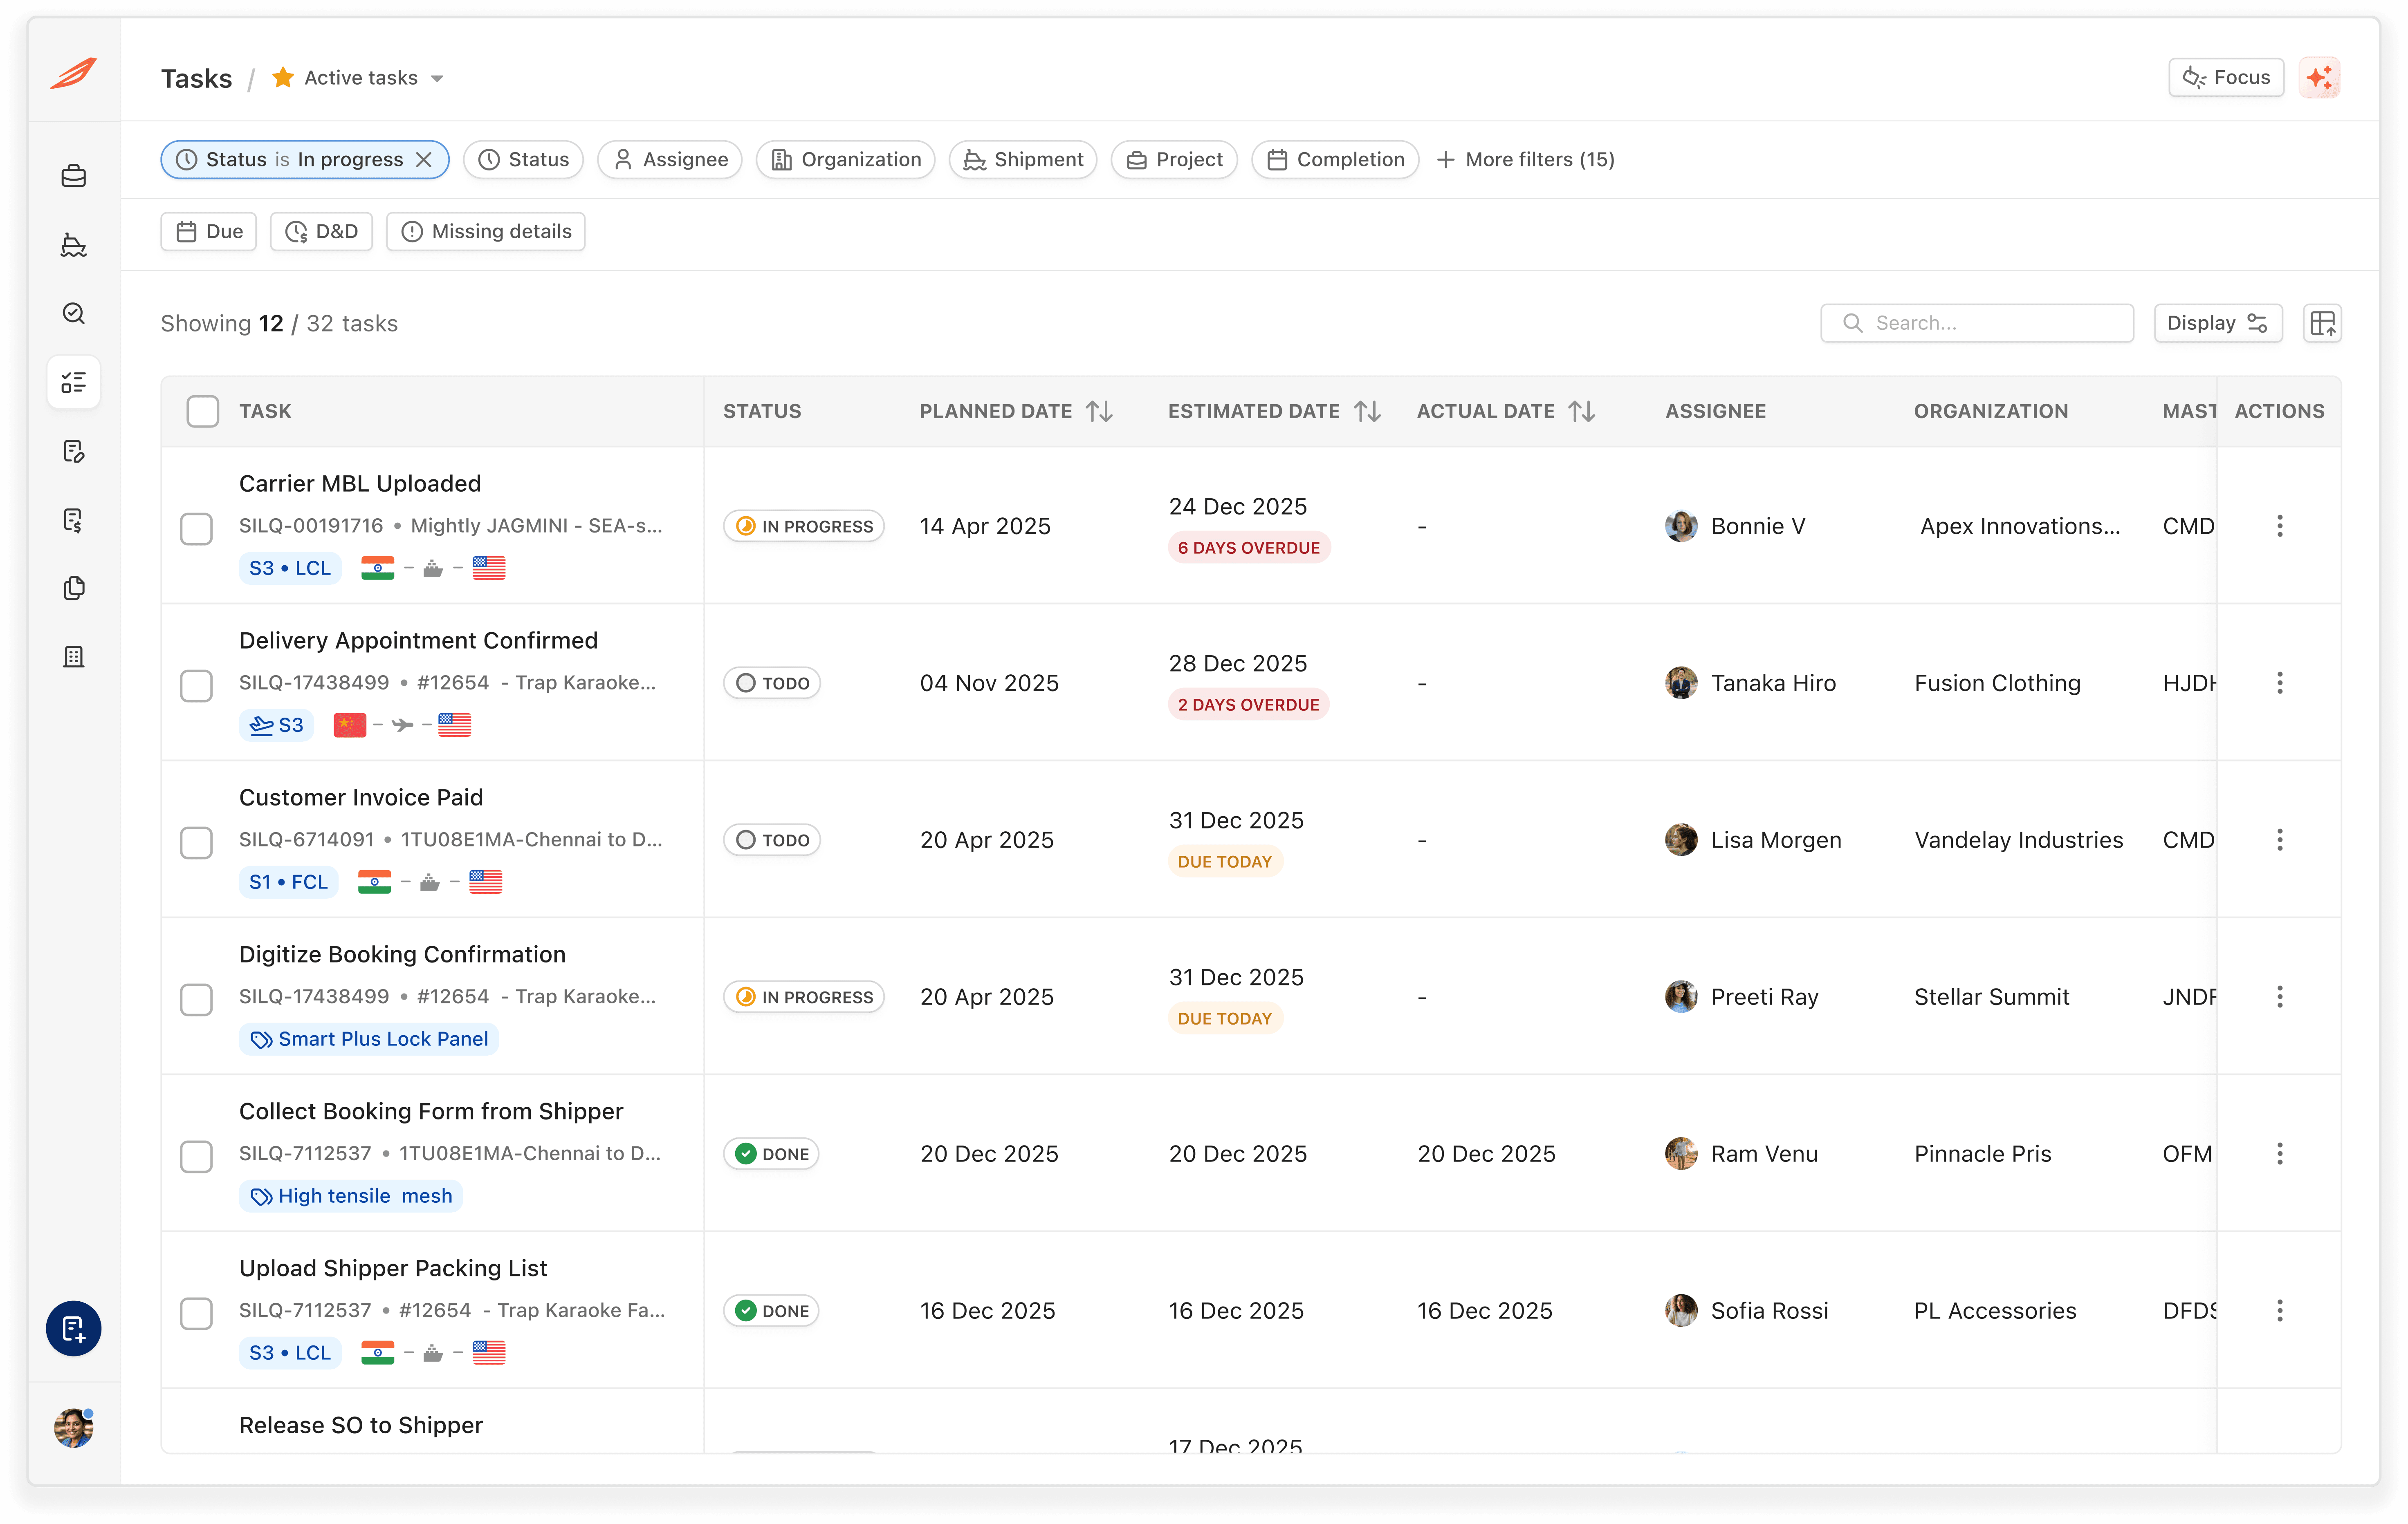Click the briefcase icon in left sidebar

pyautogui.click(x=73, y=176)
